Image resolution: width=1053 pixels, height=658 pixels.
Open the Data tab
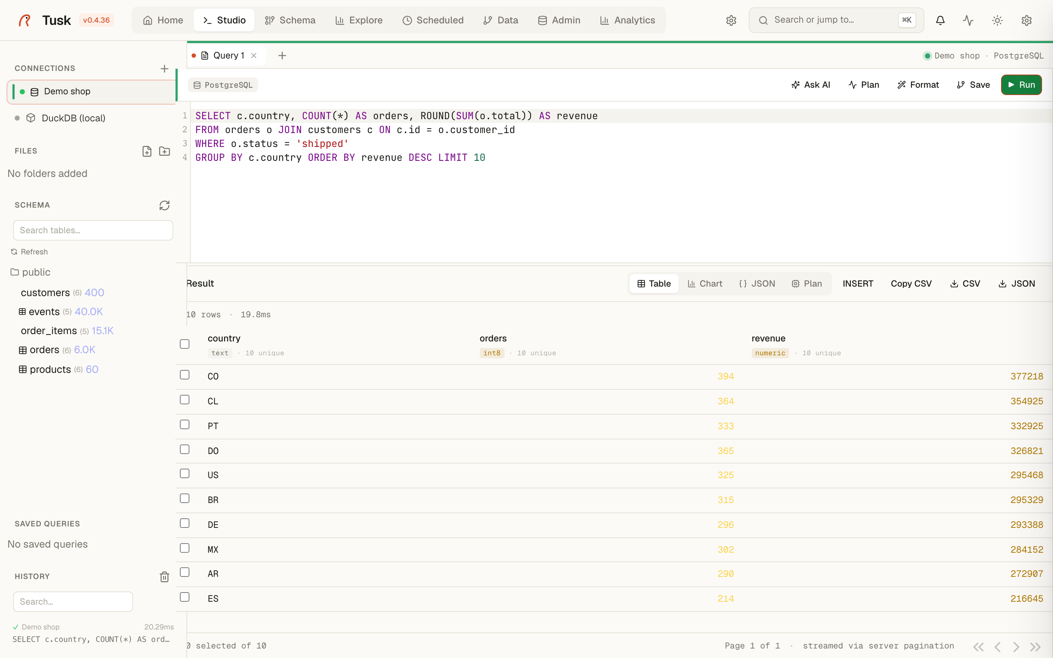(x=501, y=20)
